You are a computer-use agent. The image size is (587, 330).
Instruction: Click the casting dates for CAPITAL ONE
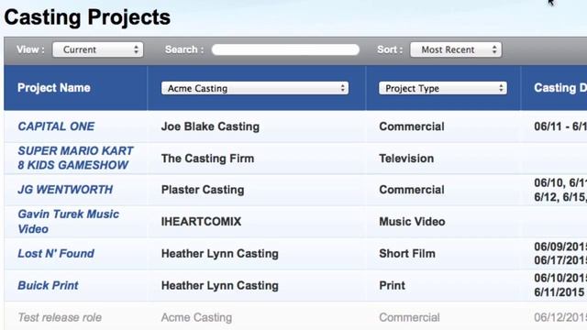coord(560,126)
